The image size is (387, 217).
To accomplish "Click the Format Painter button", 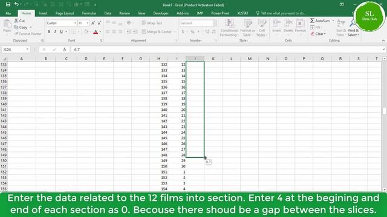I will coord(28,34).
